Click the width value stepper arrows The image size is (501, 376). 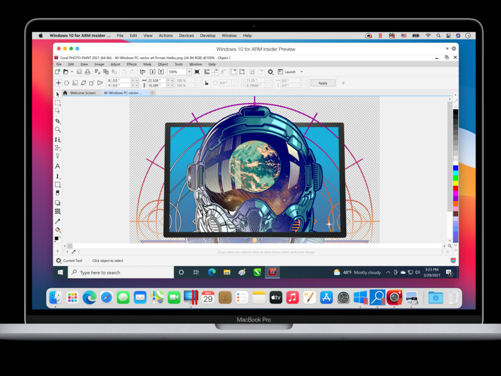[x=170, y=81]
